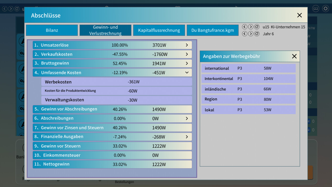Go to next year beside Jahr 6
The image size is (332, 187).
click(x=251, y=34)
